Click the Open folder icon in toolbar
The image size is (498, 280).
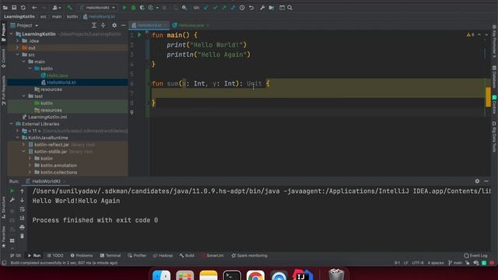5,8
